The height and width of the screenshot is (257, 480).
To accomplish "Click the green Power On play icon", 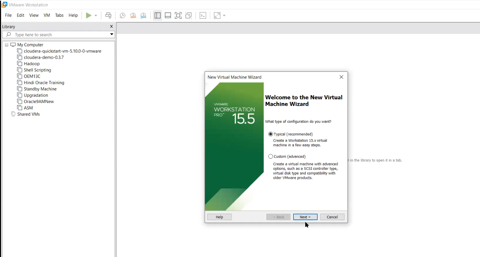I will [89, 15].
